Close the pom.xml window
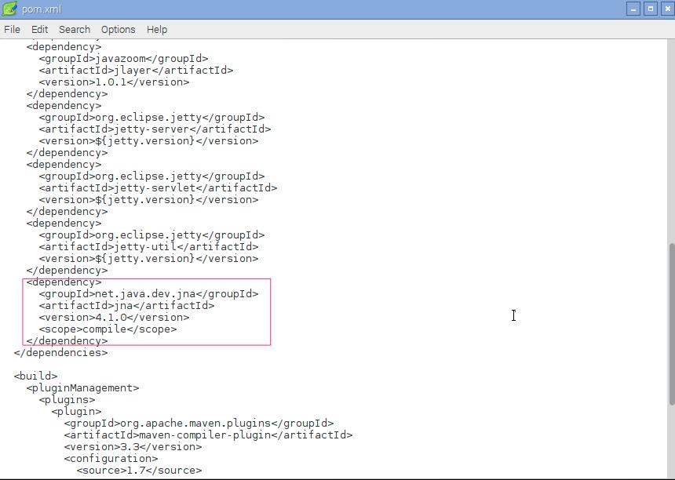 [x=667, y=9]
